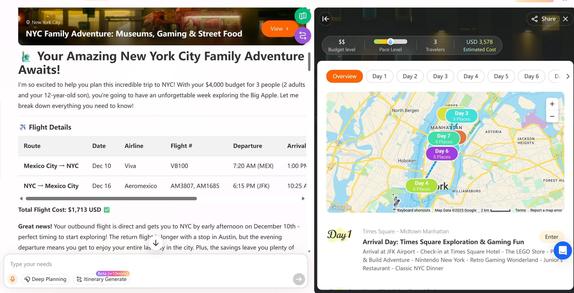The width and height of the screenshot is (574, 293).
Task: Click the Share button
Action: tap(543, 19)
